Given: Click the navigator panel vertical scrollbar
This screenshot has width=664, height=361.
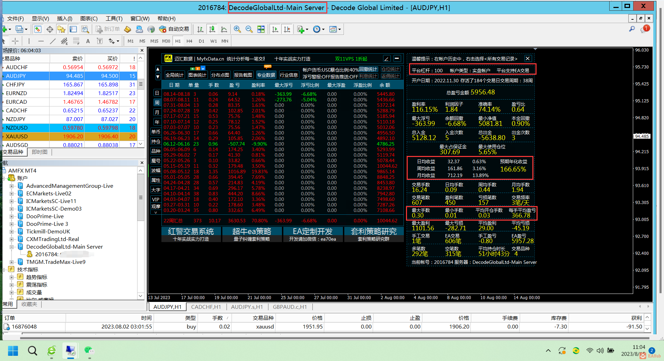Looking at the screenshot, I should tap(141, 198).
